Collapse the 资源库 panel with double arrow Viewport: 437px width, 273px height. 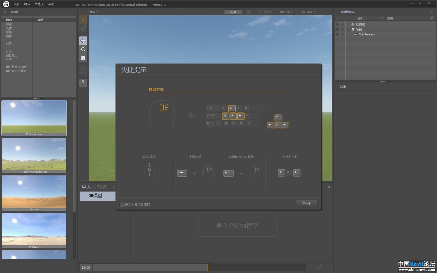point(5,12)
